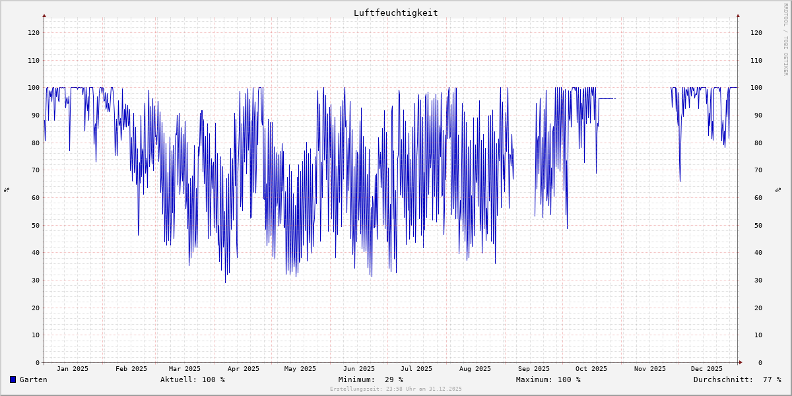Click the Dec 2025 x-axis label
Screen dimensions: 792x396
pos(706,369)
